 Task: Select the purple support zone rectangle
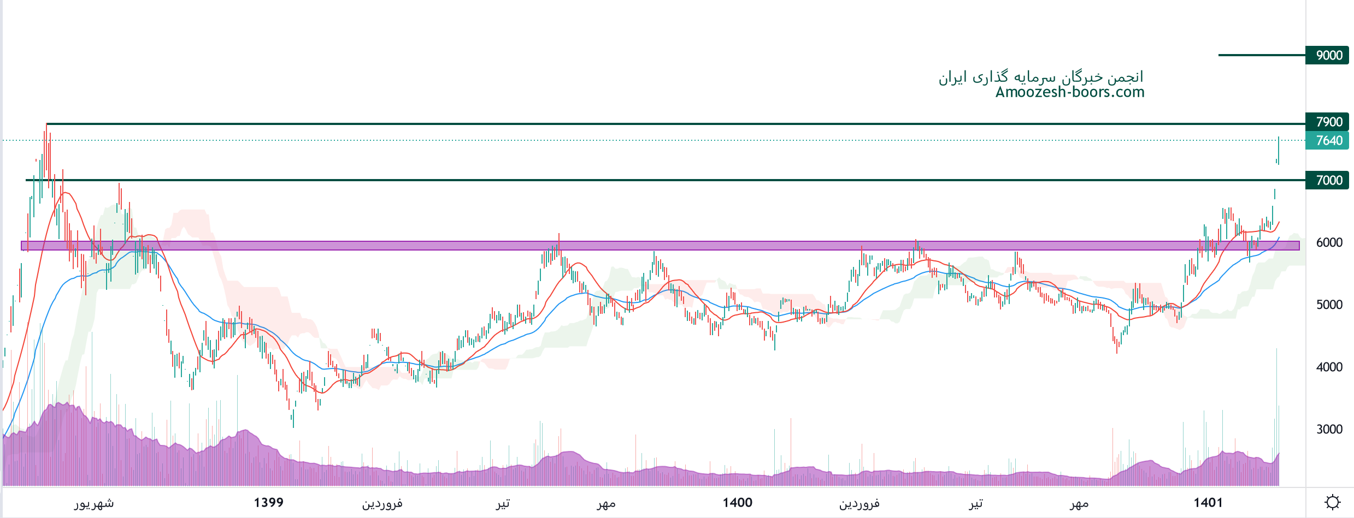point(656,246)
